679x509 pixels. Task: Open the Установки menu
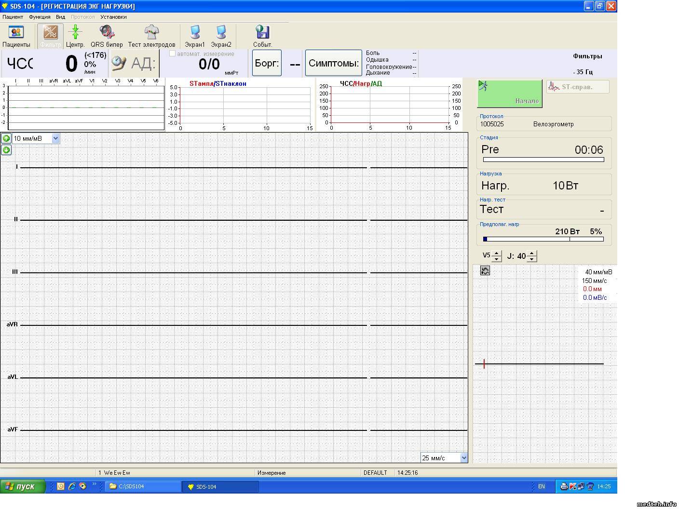tap(113, 17)
